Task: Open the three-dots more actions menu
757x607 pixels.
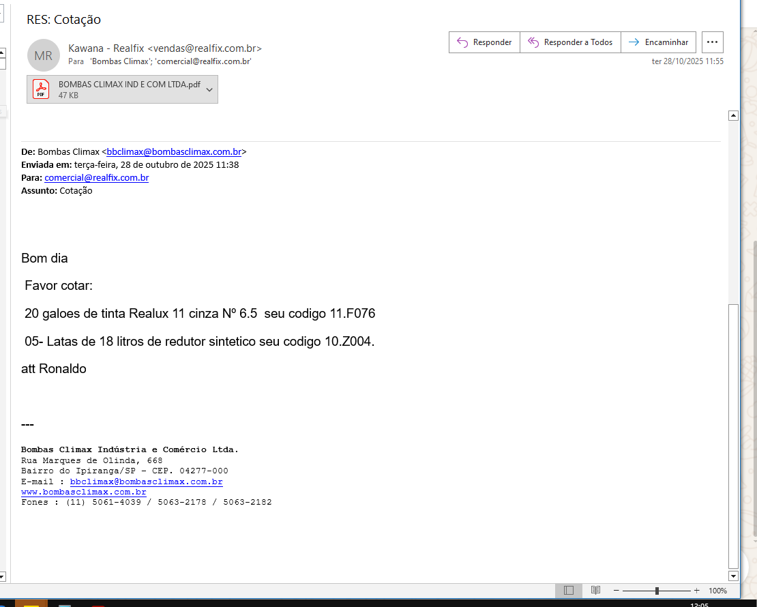Action: point(712,42)
